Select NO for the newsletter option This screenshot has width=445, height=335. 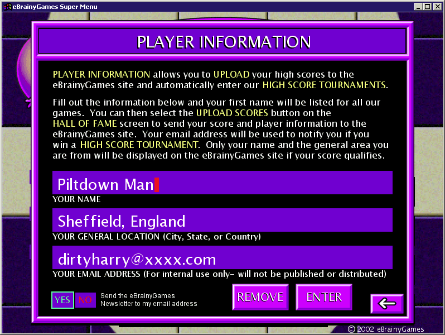tap(85, 300)
